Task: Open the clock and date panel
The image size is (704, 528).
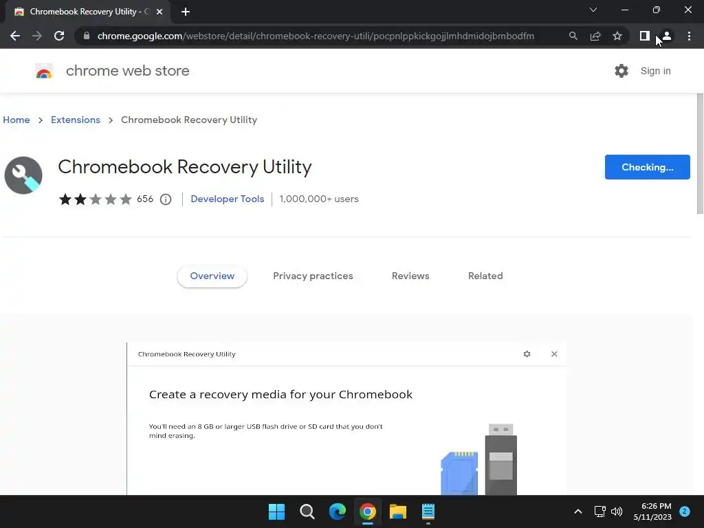Action: (652, 511)
